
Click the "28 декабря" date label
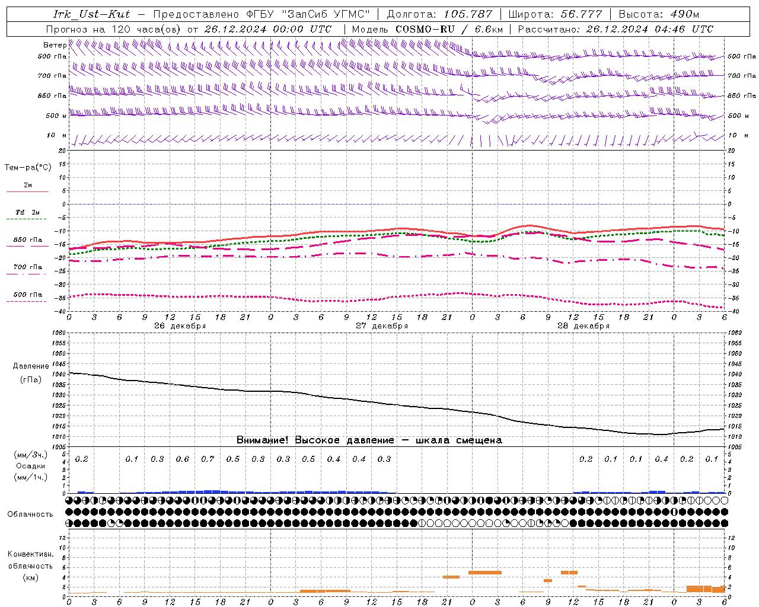(x=583, y=326)
